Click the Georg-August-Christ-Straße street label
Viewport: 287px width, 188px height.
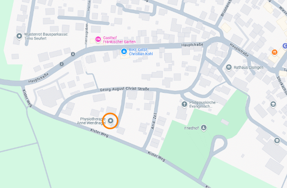(125, 89)
